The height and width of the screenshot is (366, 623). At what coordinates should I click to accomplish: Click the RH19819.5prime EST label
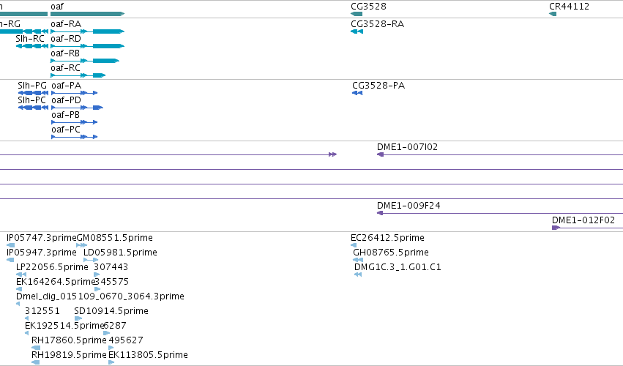(x=69, y=355)
